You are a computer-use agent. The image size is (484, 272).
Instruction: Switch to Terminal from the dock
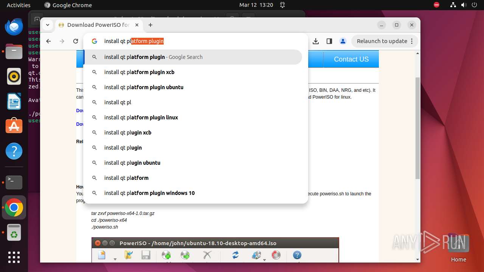pyautogui.click(x=14, y=182)
